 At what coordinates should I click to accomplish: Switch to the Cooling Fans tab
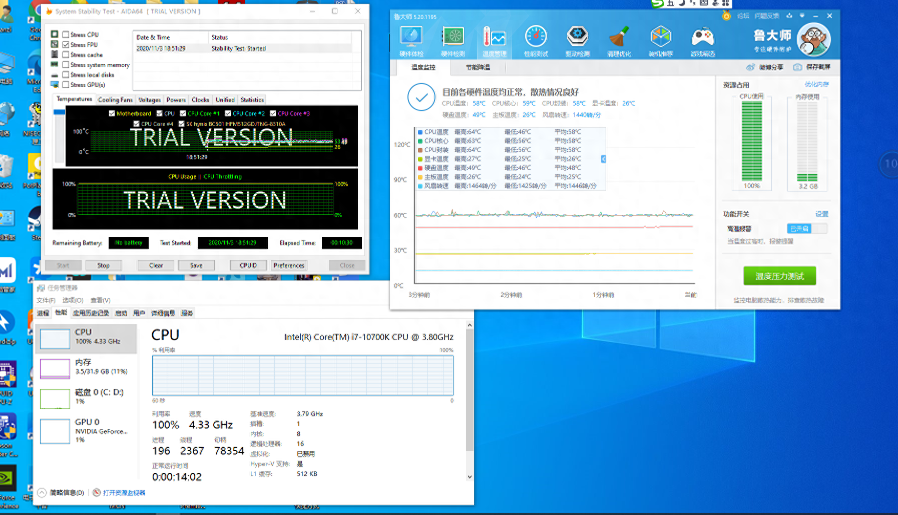pyautogui.click(x=115, y=100)
